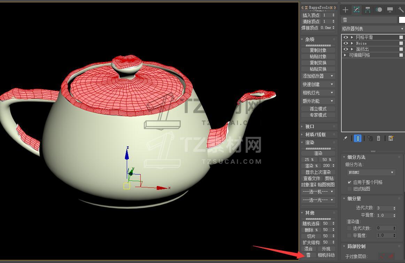This screenshot has width=405, height=263.
Task: Click the 迭代次数 value field showing 3
Action: point(384,208)
